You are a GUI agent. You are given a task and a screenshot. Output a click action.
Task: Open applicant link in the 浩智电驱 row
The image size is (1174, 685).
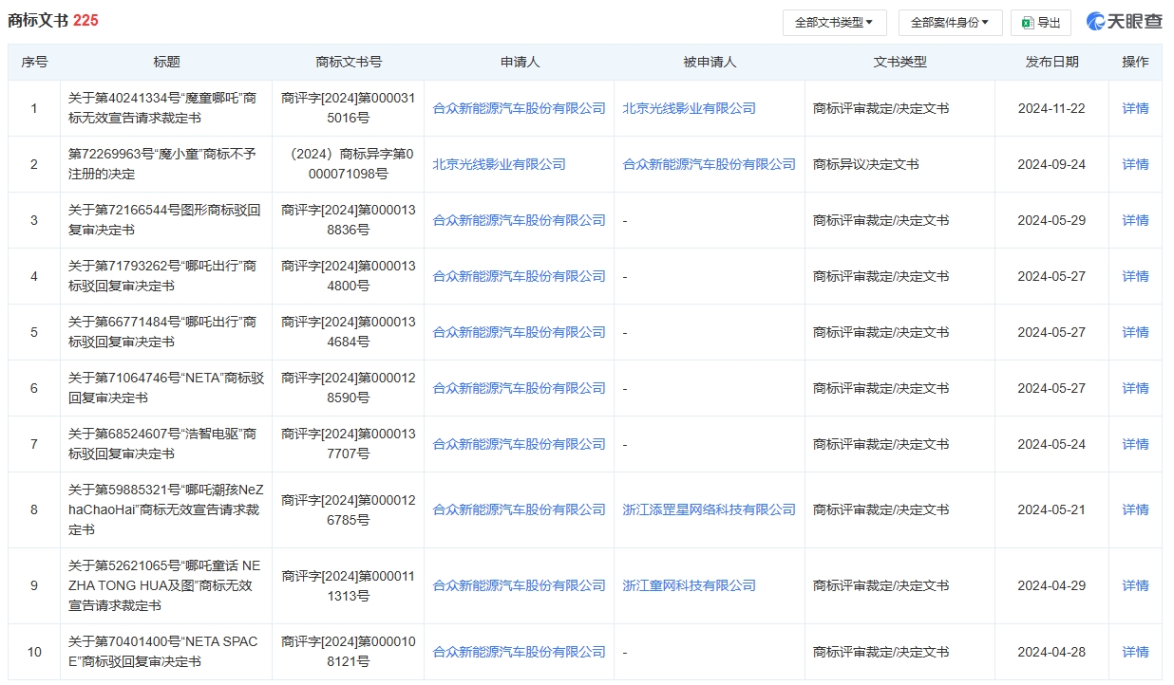(x=519, y=444)
